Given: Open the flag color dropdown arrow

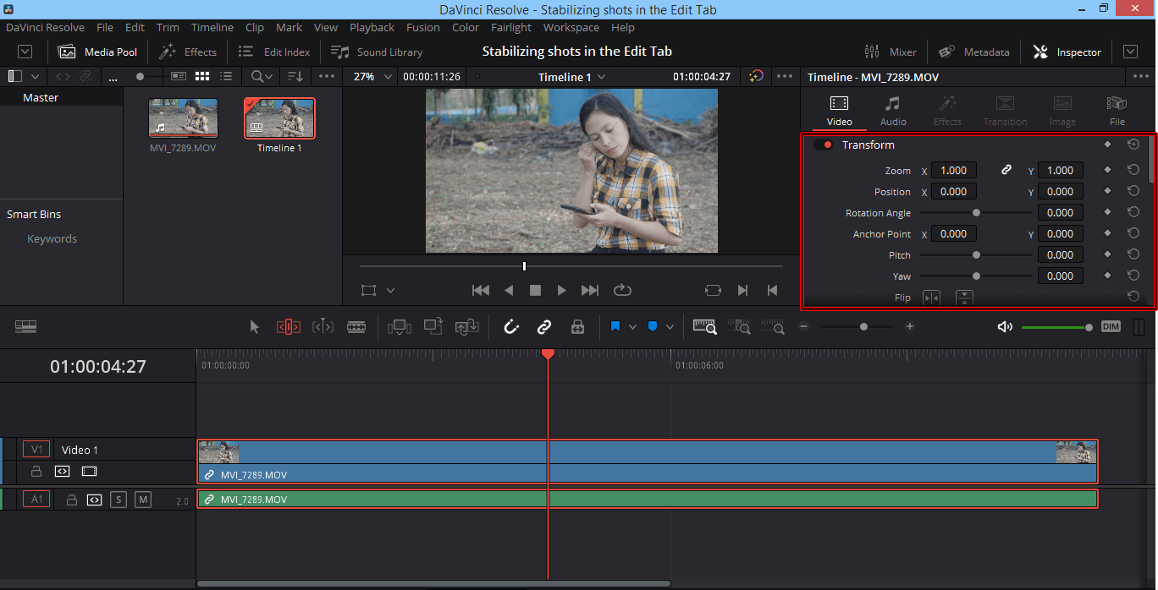Looking at the screenshot, I should 633,327.
